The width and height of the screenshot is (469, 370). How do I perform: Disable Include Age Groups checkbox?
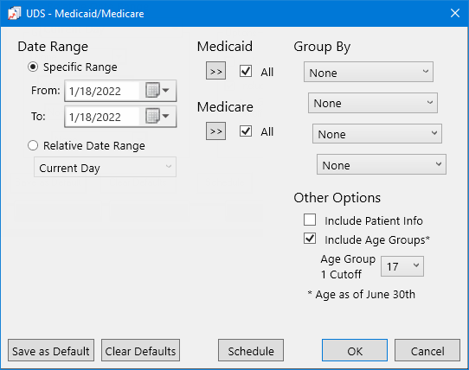[310, 239]
